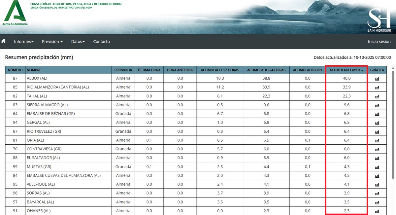The image size is (396, 215).
Task: View the chart for EMBALSE DE BÉZNAR (GR)
Action: [x=377, y=114]
